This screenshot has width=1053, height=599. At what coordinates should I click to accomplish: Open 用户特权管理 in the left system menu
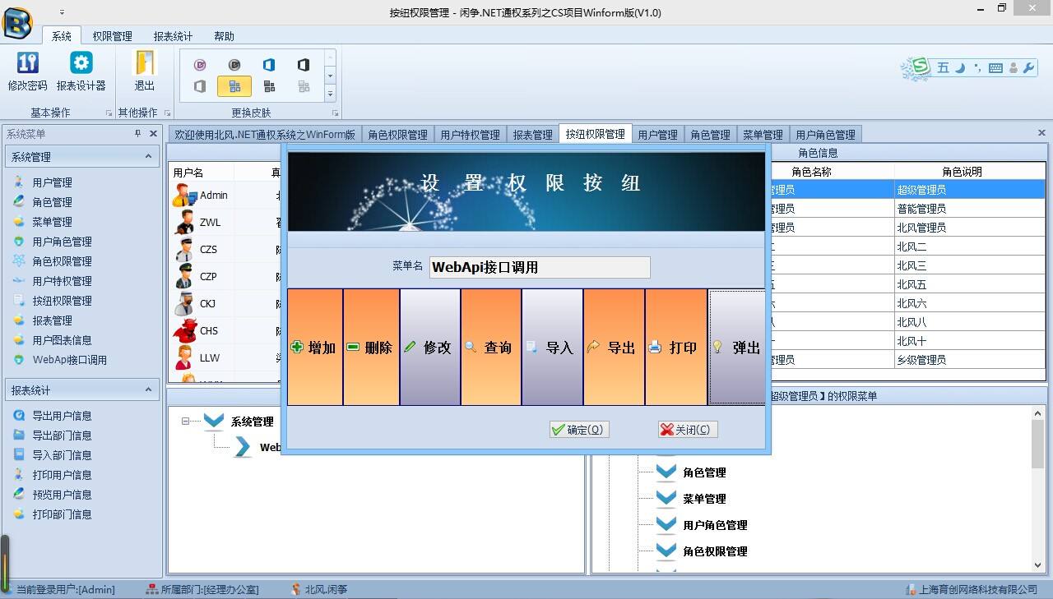tap(62, 281)
